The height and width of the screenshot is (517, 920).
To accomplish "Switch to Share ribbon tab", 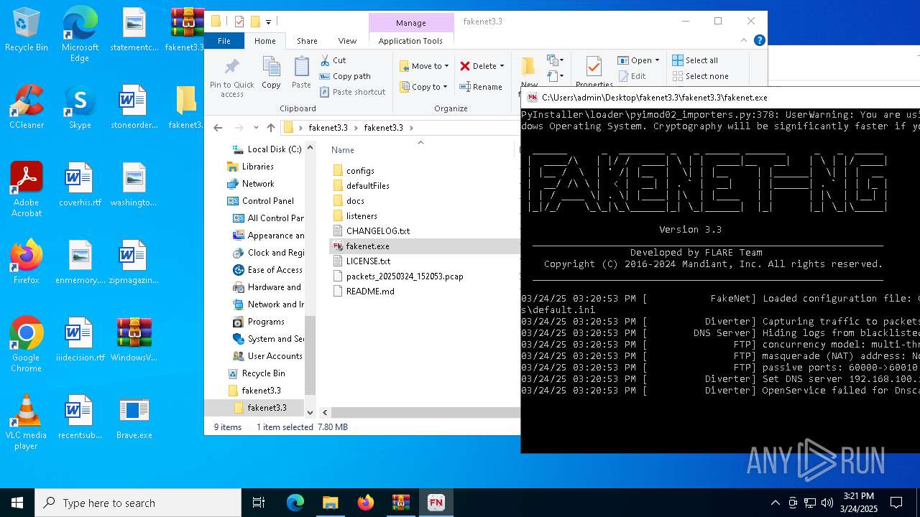I will click(x=307, y=41).
